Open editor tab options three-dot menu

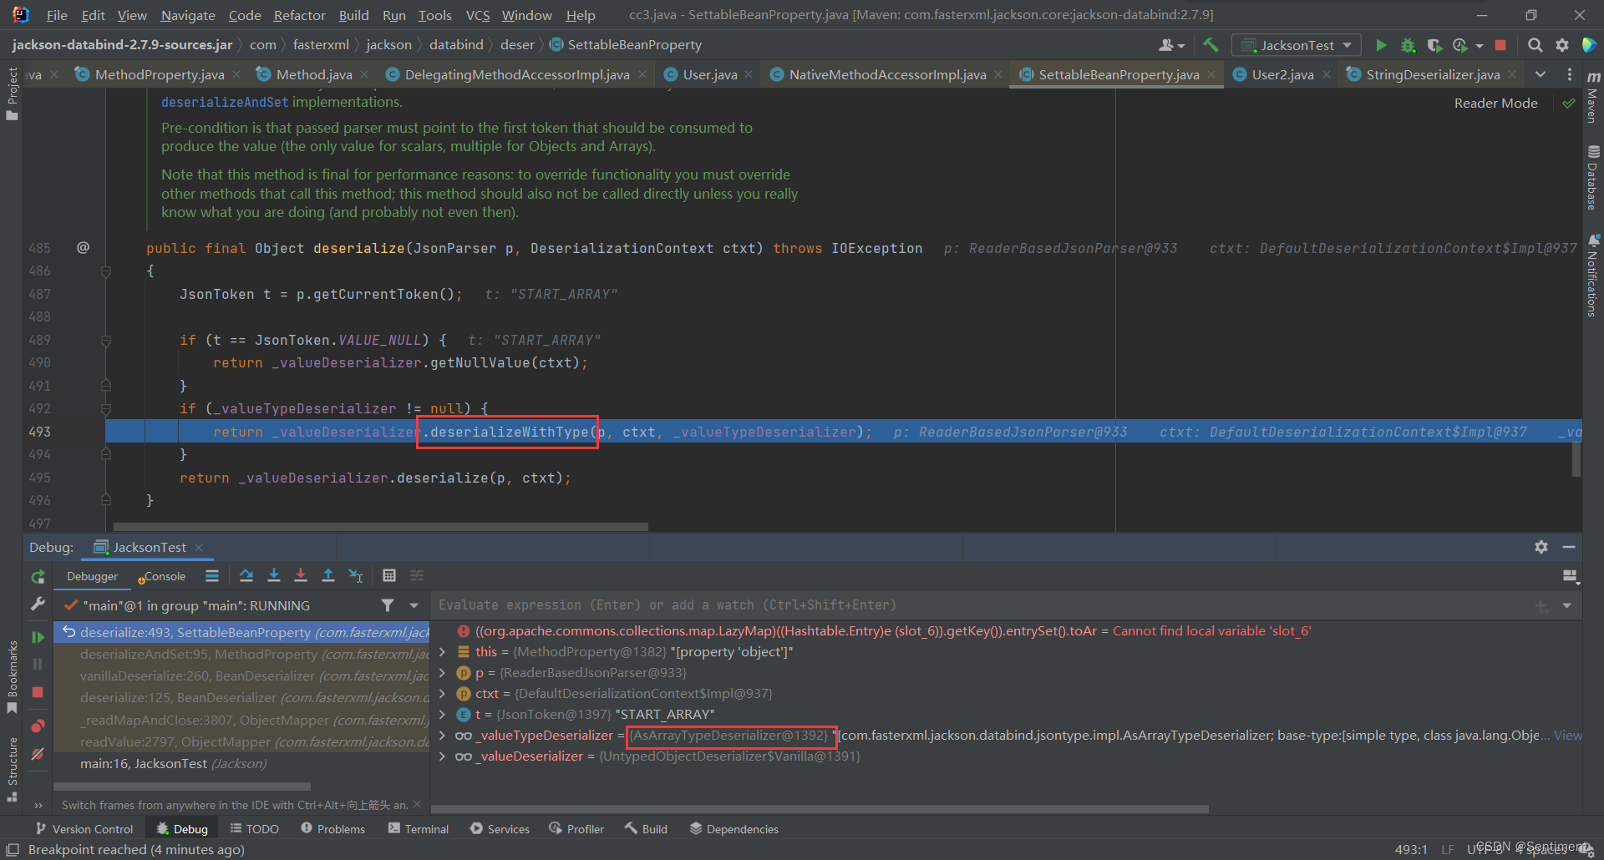[1570, 74]
